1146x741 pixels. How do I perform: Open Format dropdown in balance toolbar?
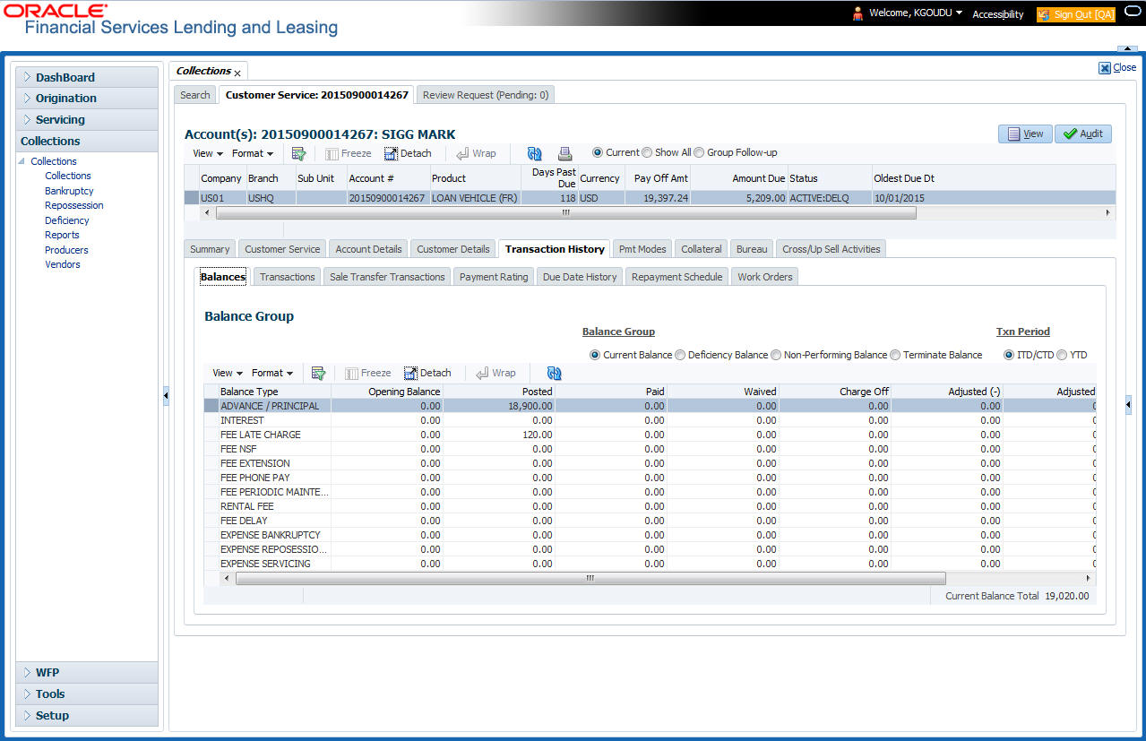(x=272, y=373)
